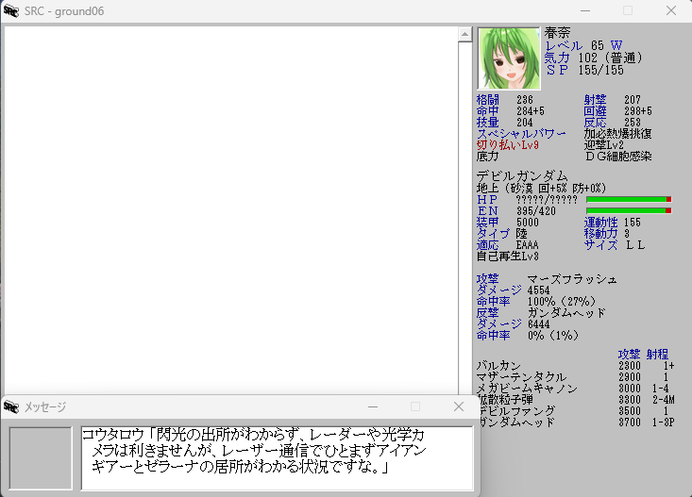Screen dimensions: 692x497
Task: Click the hit rate 100% (27%)
Action: point(562,302)
